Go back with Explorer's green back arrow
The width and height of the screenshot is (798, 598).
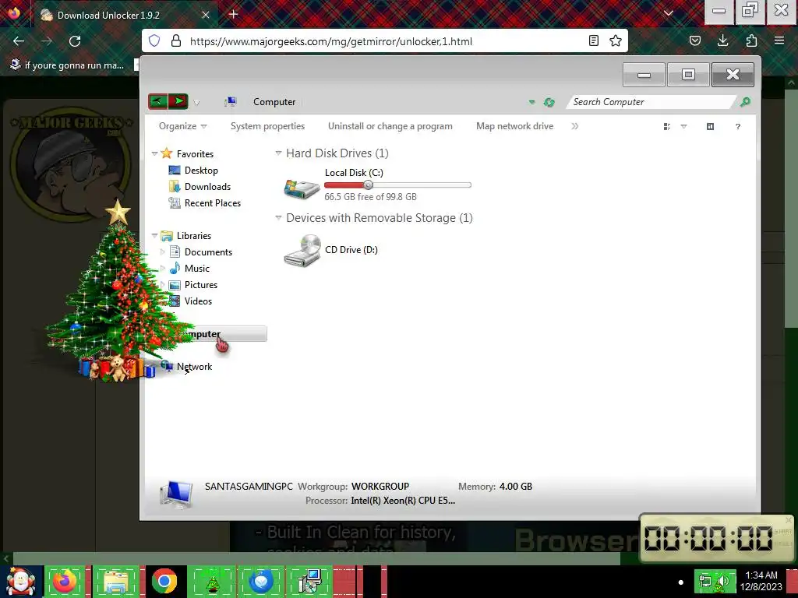pos(157,102)
